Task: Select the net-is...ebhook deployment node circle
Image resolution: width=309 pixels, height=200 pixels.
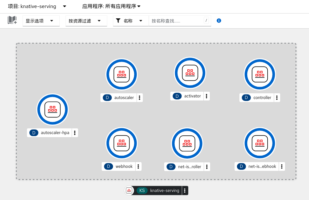Action: pos(260,143)
